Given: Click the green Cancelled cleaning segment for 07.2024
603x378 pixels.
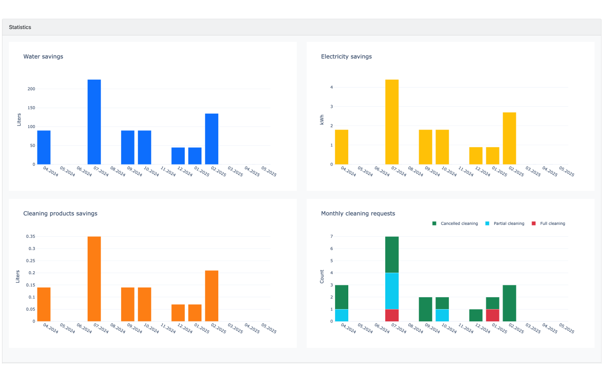Looking at the screenshot, I should click(x=392, y=255).
